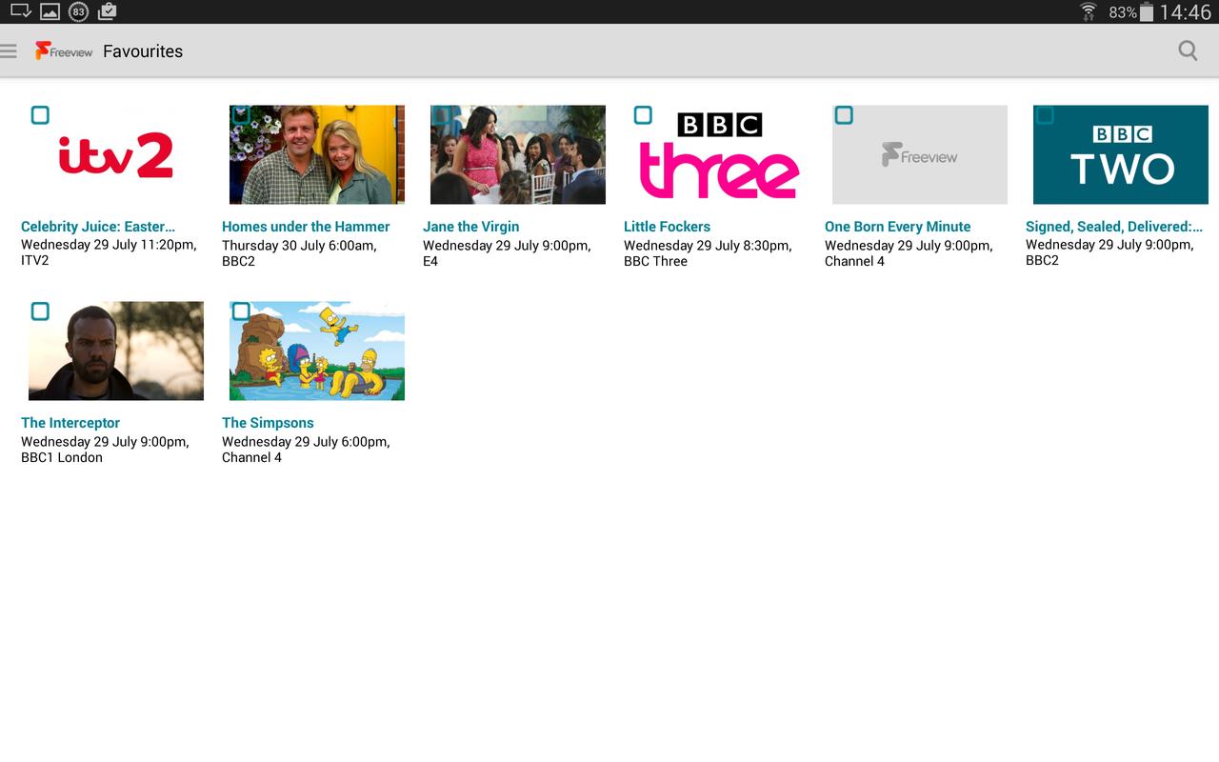Select the Favourites page heading

tap(143, 51)
